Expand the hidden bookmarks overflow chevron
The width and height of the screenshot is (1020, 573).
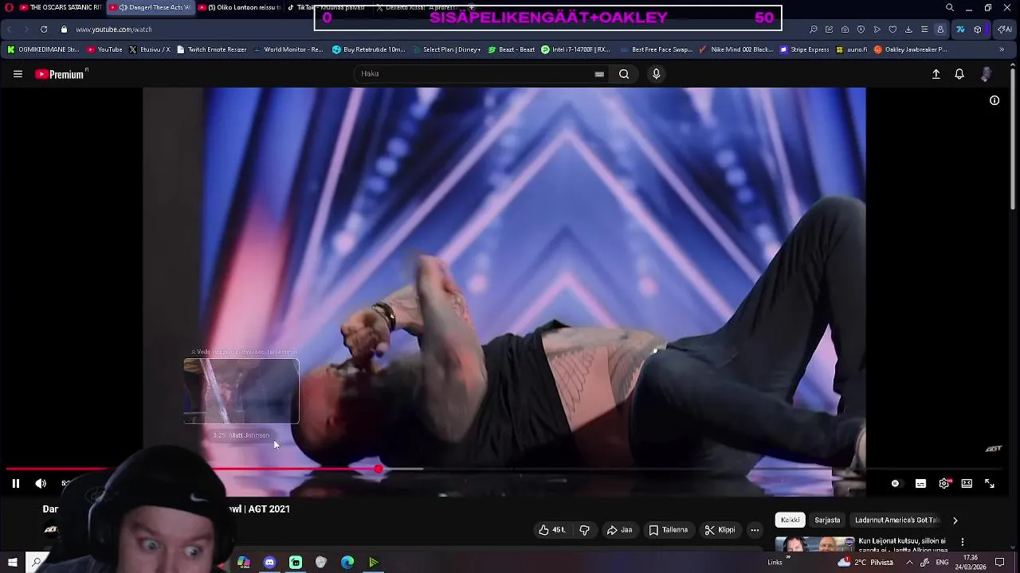tap(1002, 49)
